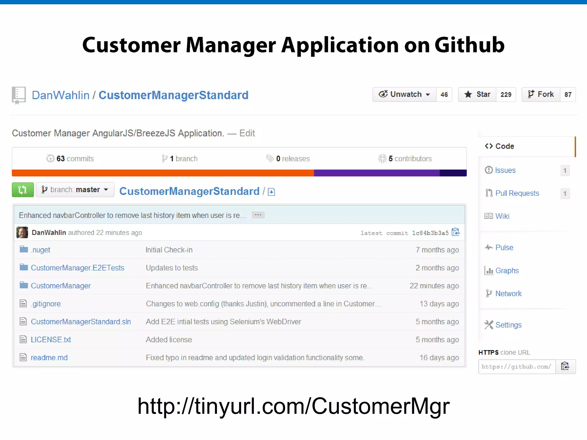
Task: Open the LICENSE.txt file link
Action: [x=51, y=339]
